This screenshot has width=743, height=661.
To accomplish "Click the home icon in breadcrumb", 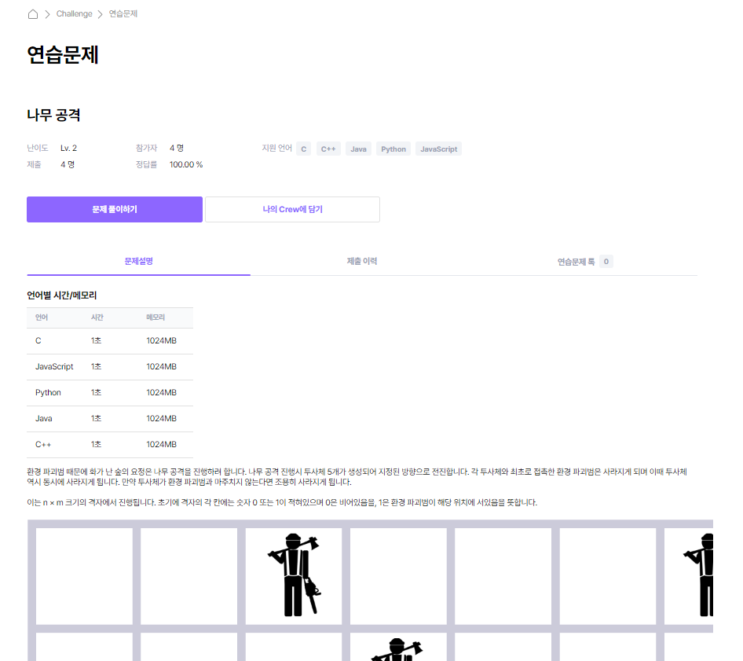I will coord(33,14).
